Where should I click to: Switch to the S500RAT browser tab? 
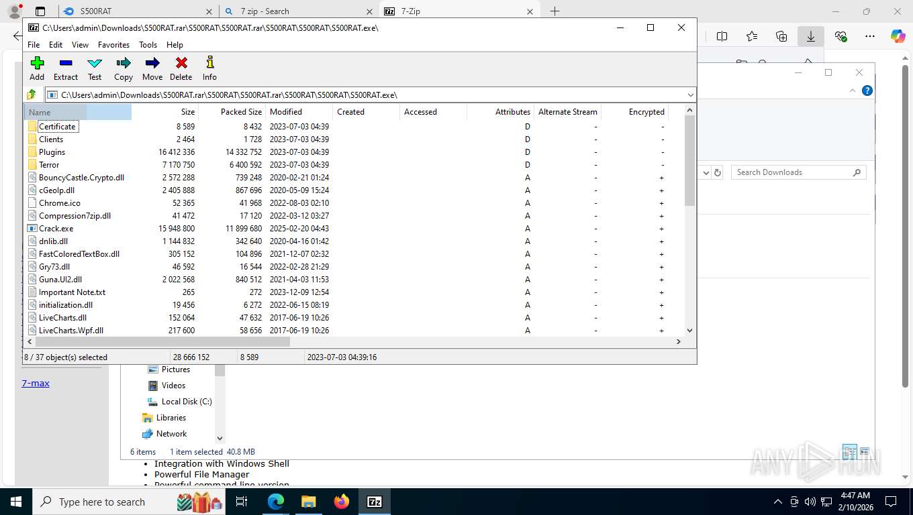[x=138, y=11]
